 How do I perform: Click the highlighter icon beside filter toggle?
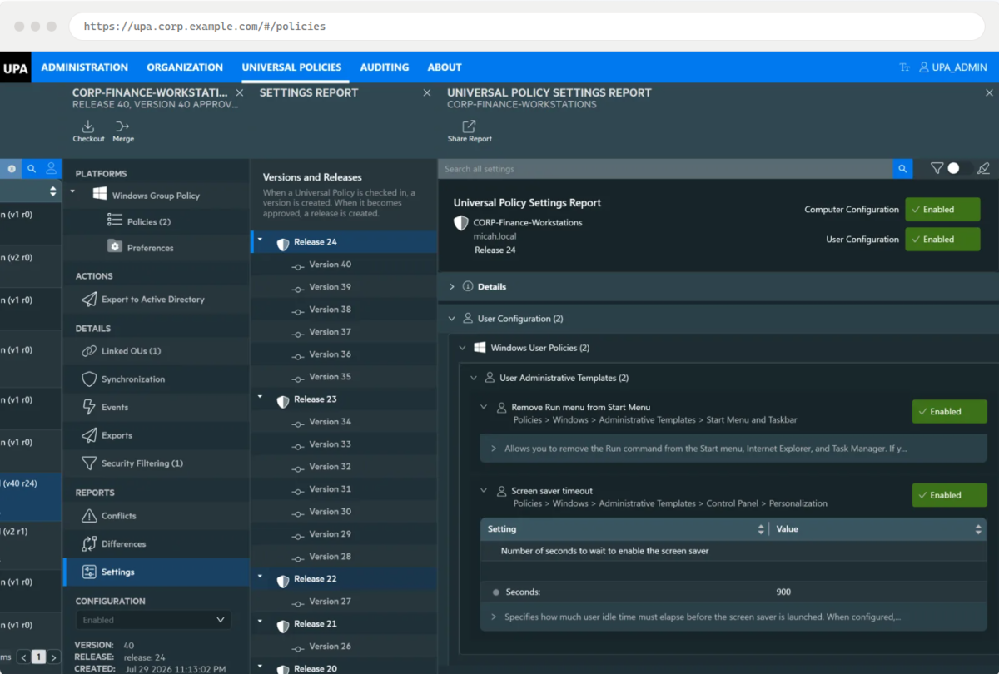coord(983,169)
